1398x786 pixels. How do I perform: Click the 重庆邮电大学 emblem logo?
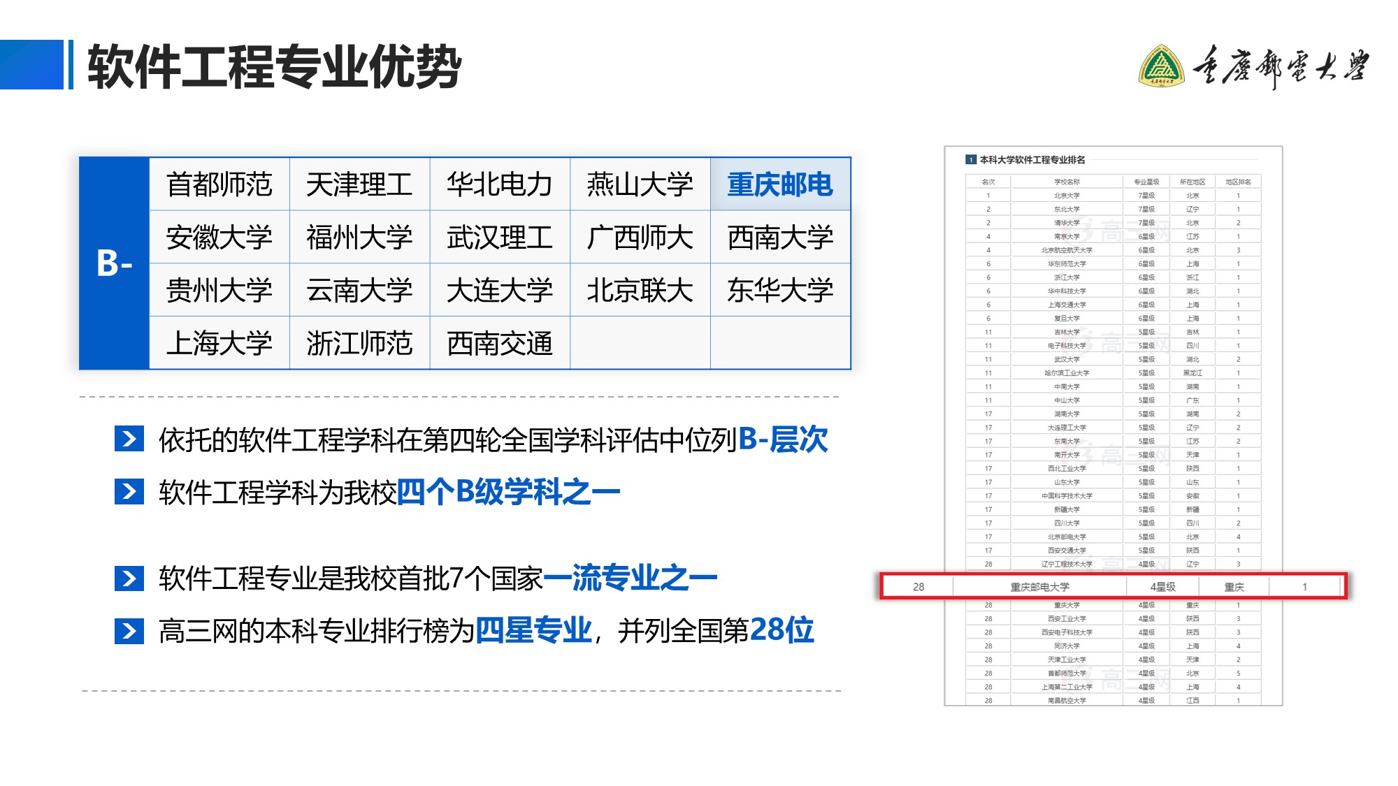(x=1161, y=66)
